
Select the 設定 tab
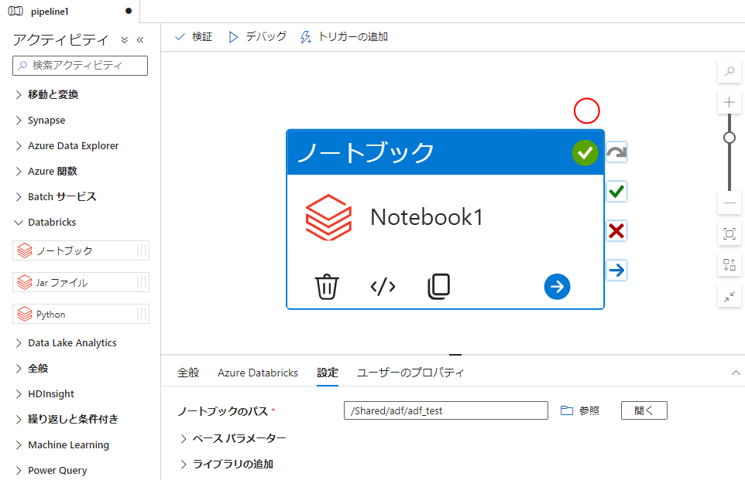coord(328,373)
